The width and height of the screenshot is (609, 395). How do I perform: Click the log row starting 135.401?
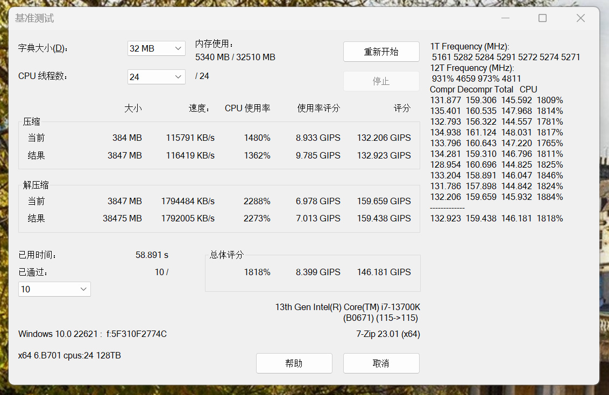[497, 111]
